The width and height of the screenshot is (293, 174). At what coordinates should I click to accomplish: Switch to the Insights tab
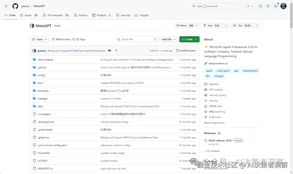click(x=142, y=15)
